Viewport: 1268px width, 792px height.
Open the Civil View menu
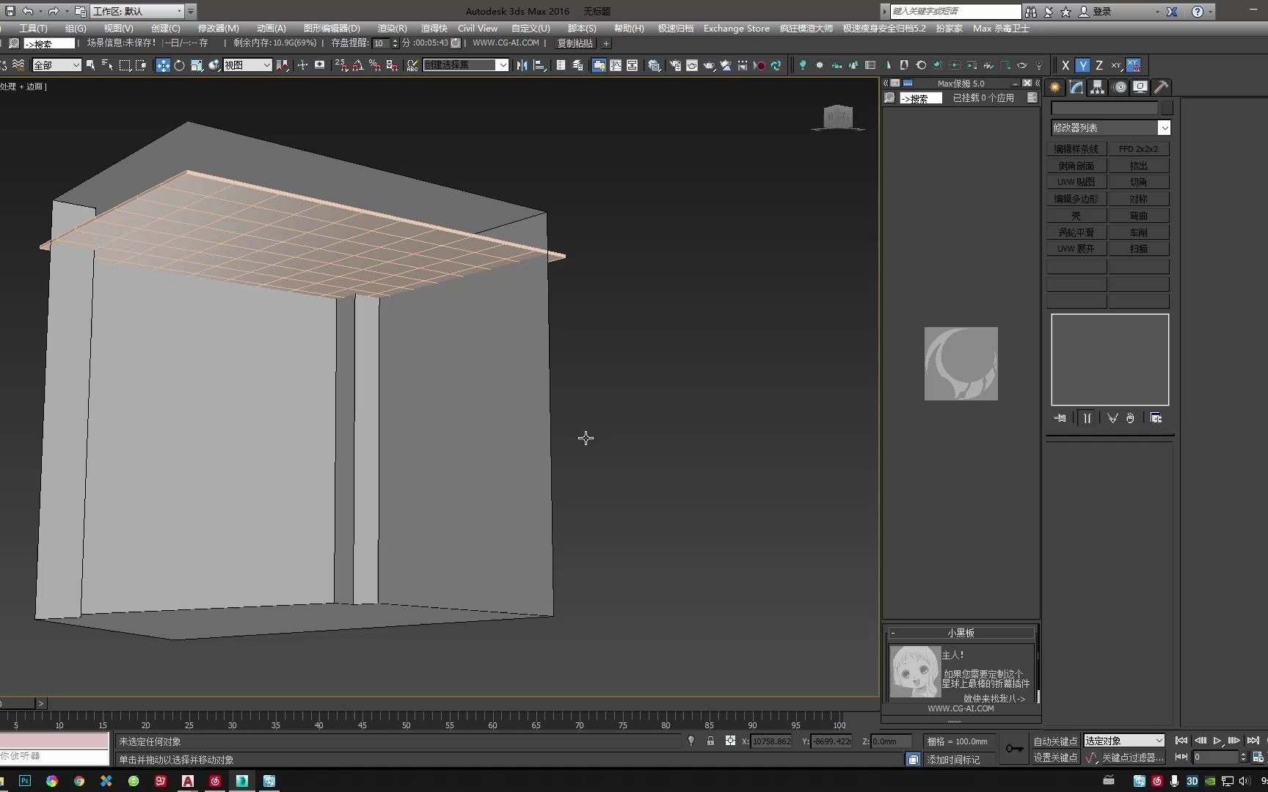click(477, 28)
